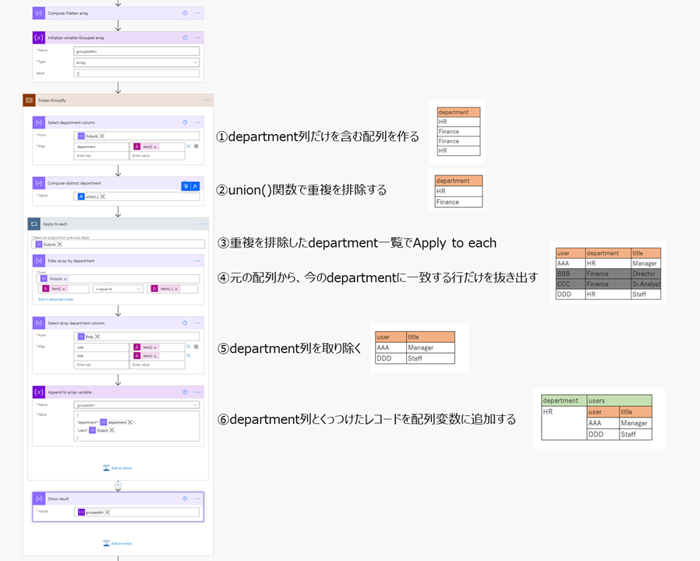Screen dimensions: 700x561
Task: Click the Show result action icon
Action: tap(37, 499)
